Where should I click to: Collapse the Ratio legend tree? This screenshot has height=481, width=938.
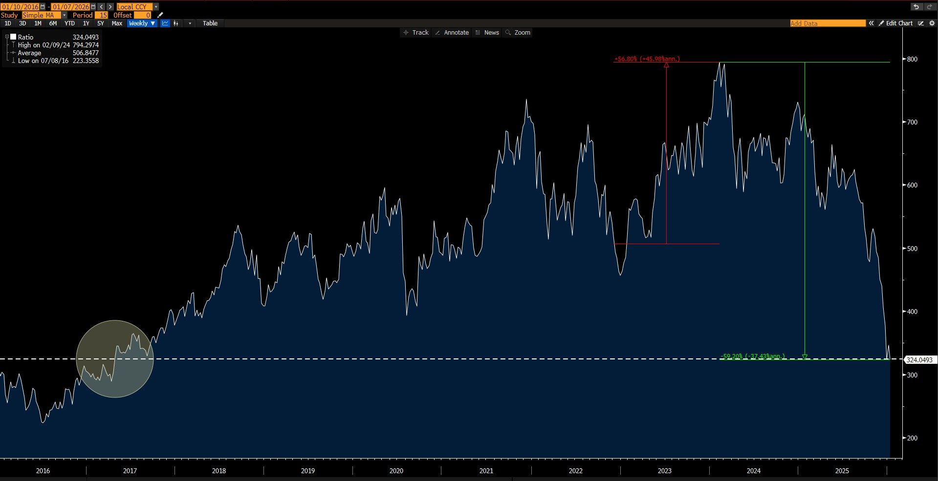[7, 37]
